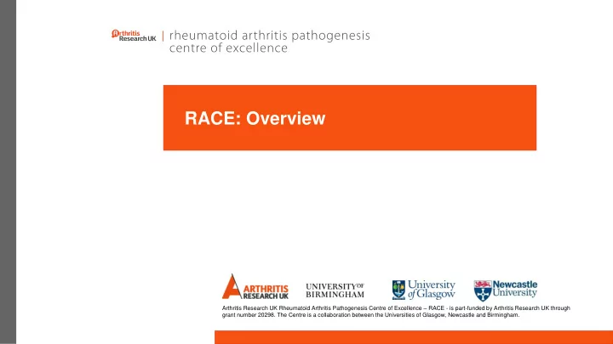Click the University of Glasgow logo

pyautogui.click(x=424, y=290)
